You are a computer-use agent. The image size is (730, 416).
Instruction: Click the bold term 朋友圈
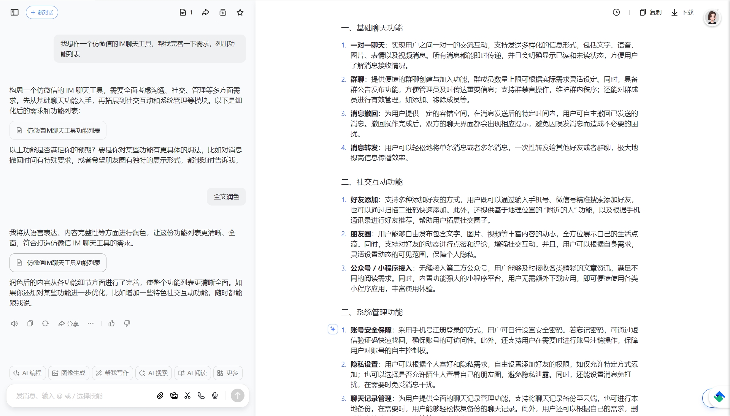coord(361,234)
